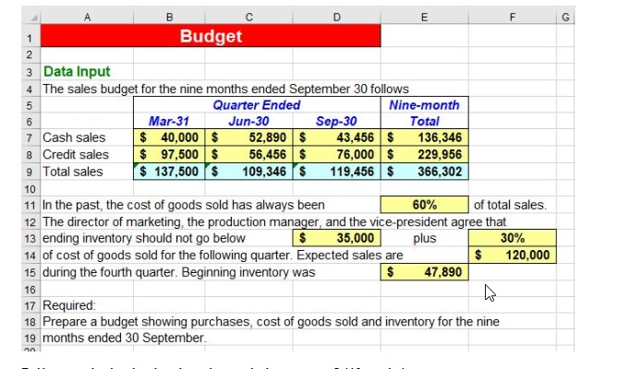The height and width of the screenshot is (369, 617).
Task: Click the word 'plus' cell
Action: tap(425, 238)
